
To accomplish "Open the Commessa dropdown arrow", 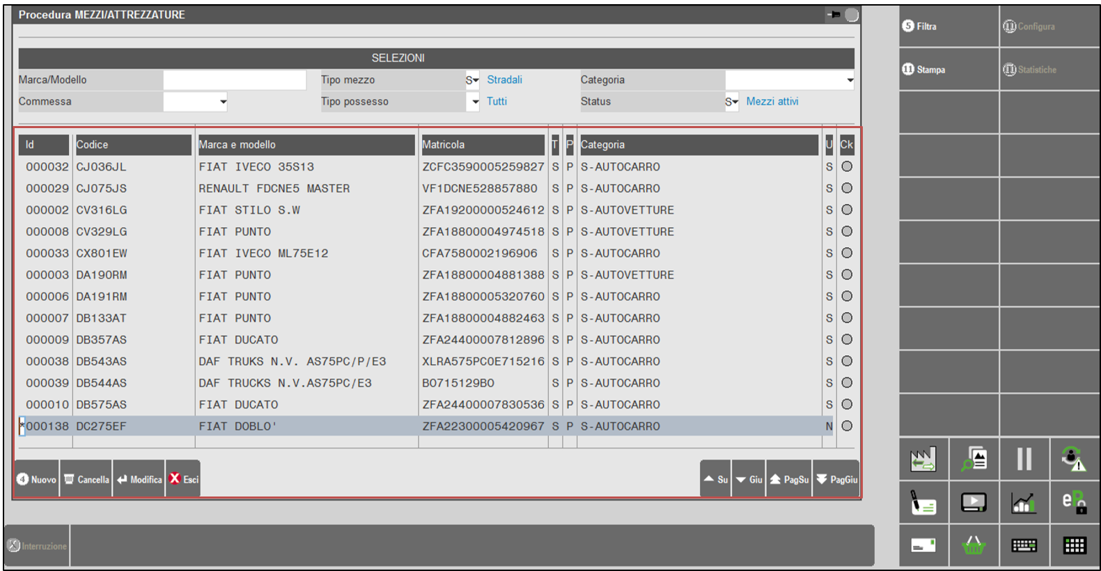I will pyautogui.click(x=223, y=102).
